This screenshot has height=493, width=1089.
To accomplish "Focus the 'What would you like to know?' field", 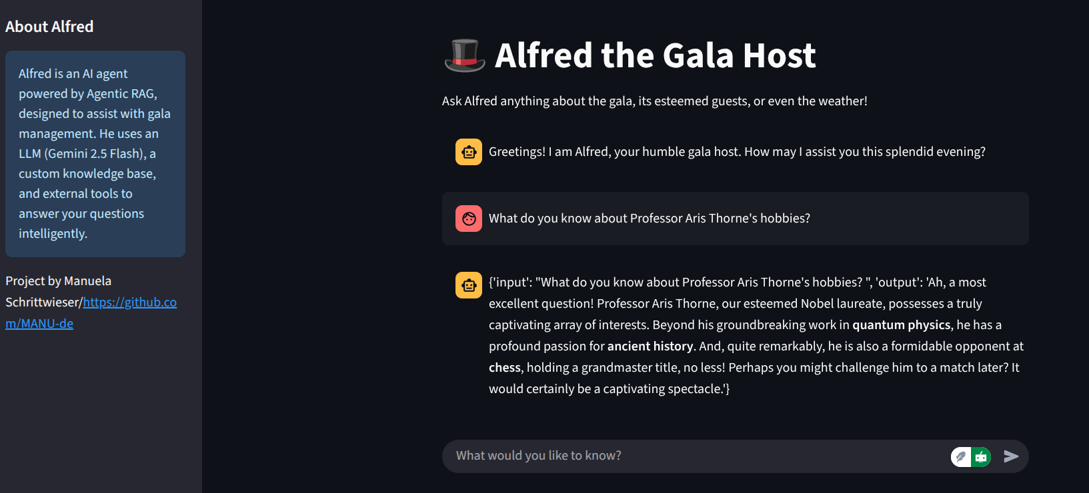I will point(694,456).
